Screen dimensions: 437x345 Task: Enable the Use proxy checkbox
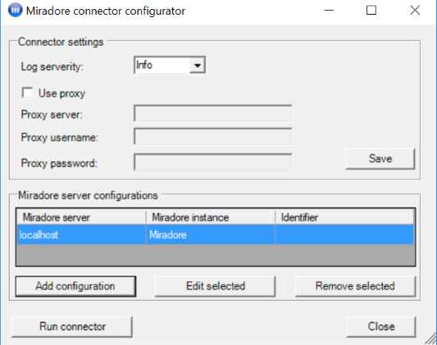click(27, 93)
